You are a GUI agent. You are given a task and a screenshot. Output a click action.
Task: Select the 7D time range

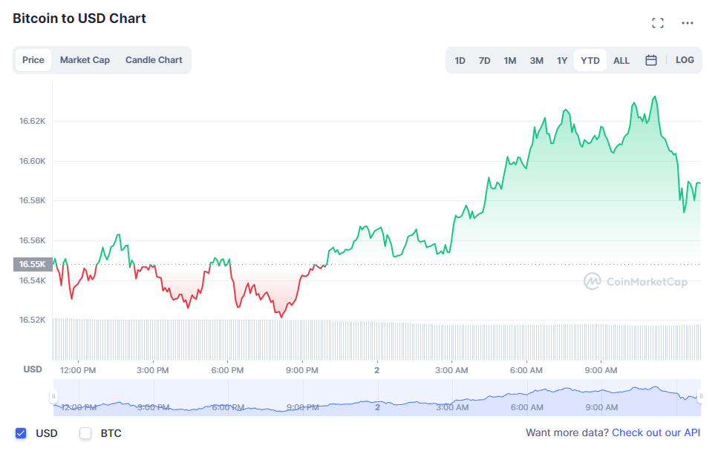pos(484,60)
